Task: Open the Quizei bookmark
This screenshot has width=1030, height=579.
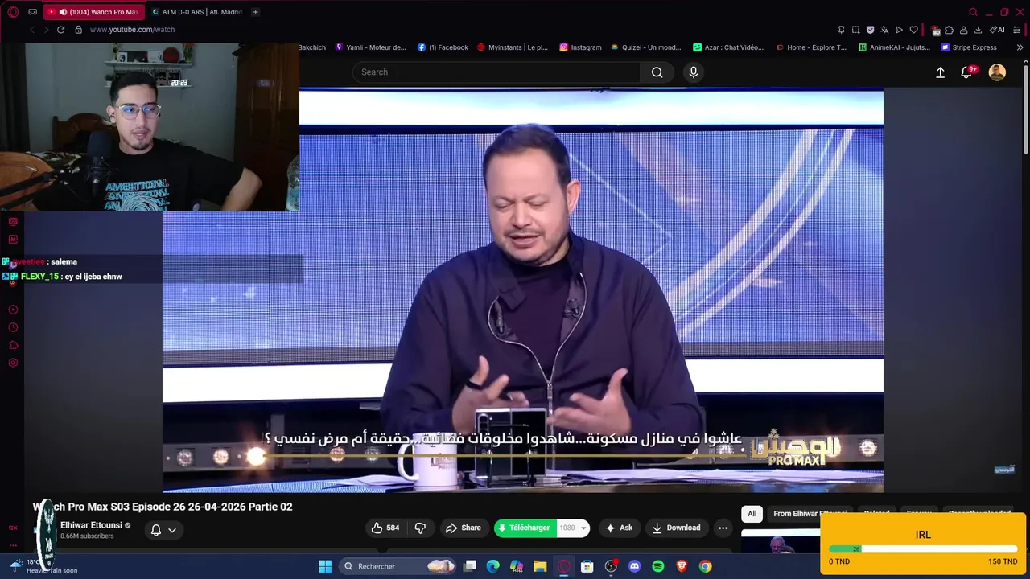Action: coord(646,47)
